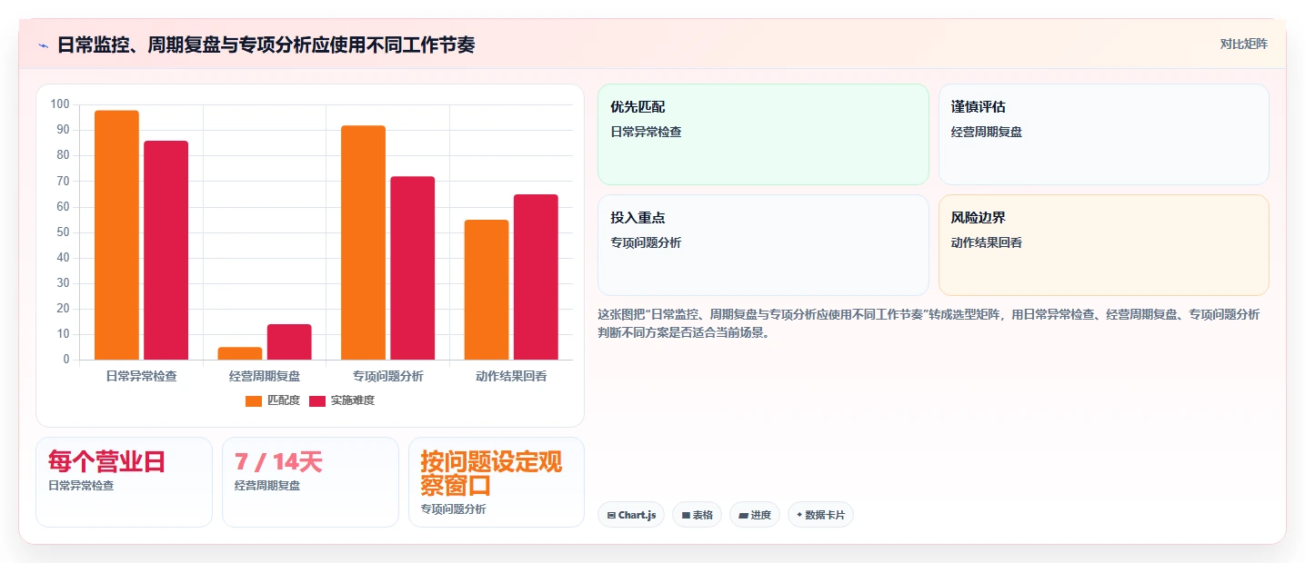This screenshot has height=563, width=1305.
Task: Click the red 实施难度 bar for 动作结果回看
Action: (536, 277)
